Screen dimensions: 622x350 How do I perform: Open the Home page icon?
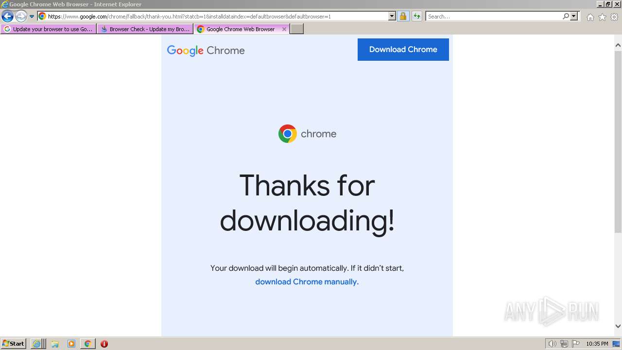(590, 17)
